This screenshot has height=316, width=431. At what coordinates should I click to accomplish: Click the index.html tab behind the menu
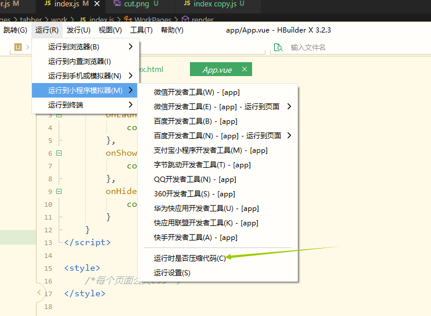point(152,69)
